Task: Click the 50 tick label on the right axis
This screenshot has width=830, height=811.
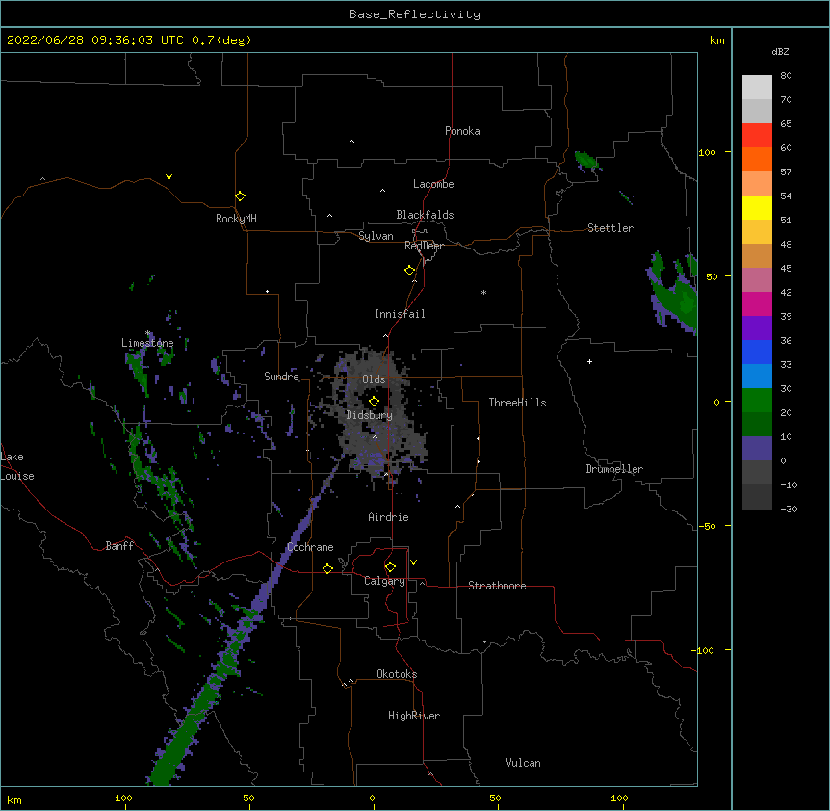Action: [x=712, y=276]
